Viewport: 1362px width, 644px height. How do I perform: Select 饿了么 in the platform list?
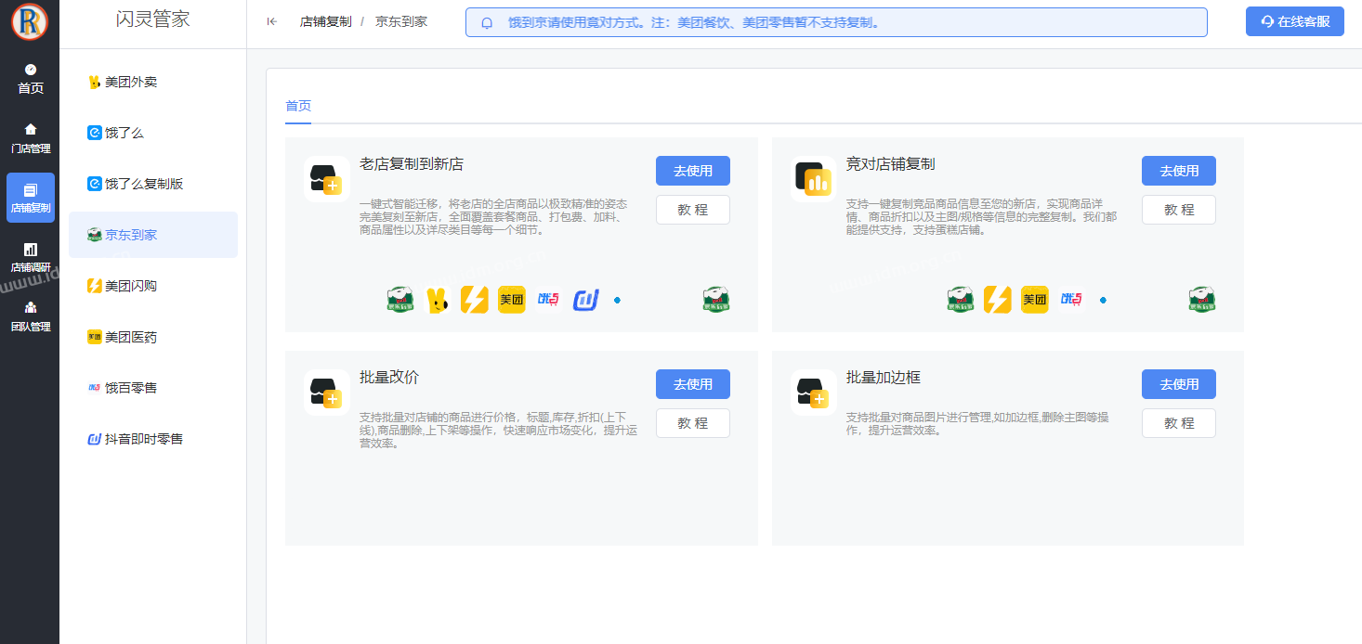[153, 133]
